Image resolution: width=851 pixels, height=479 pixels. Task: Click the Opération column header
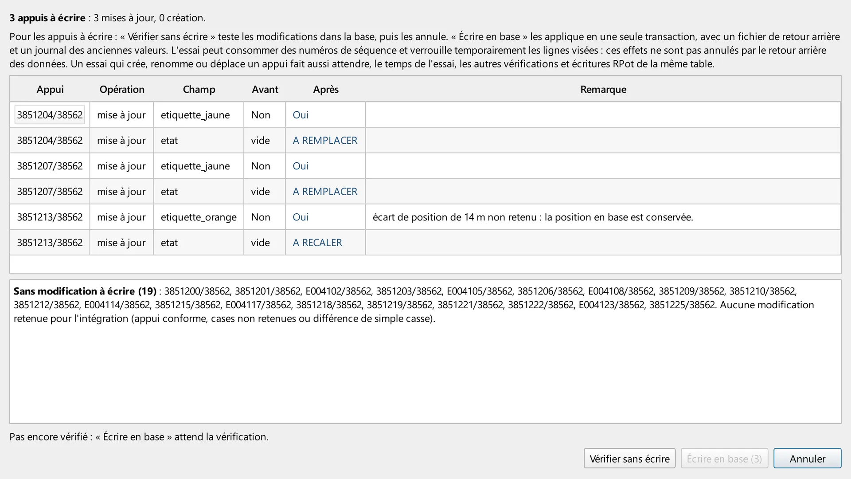point(122,89)
